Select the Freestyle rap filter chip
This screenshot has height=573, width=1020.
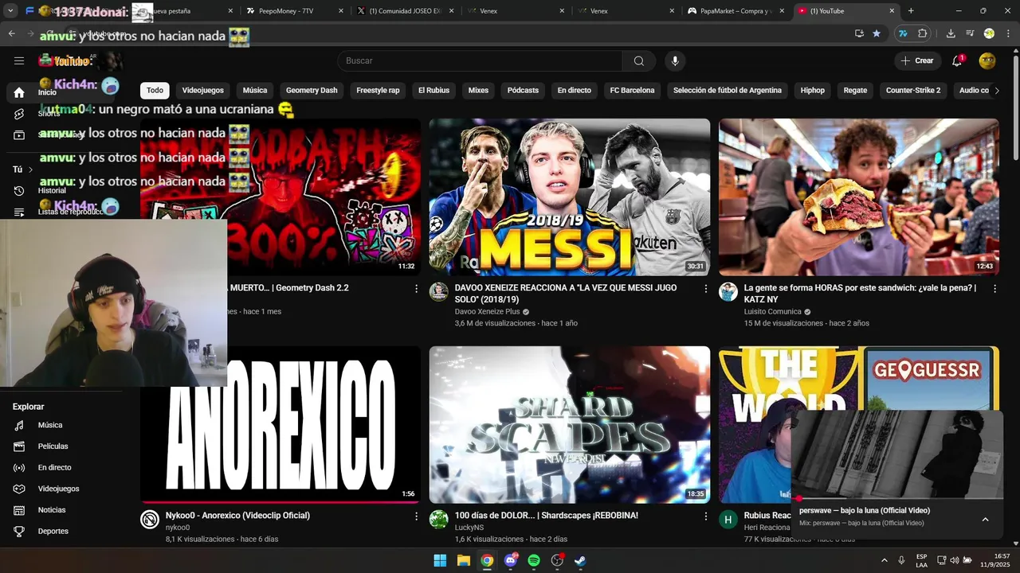pyautogui.click(x=378, y=90)
